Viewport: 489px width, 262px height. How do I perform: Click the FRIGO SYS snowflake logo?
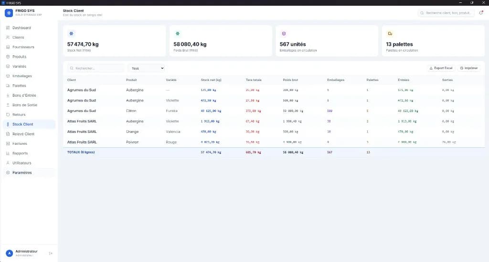[9, 13]
